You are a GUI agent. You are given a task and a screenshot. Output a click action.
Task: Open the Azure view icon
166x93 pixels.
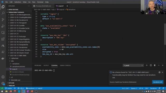tap(3, 45)
